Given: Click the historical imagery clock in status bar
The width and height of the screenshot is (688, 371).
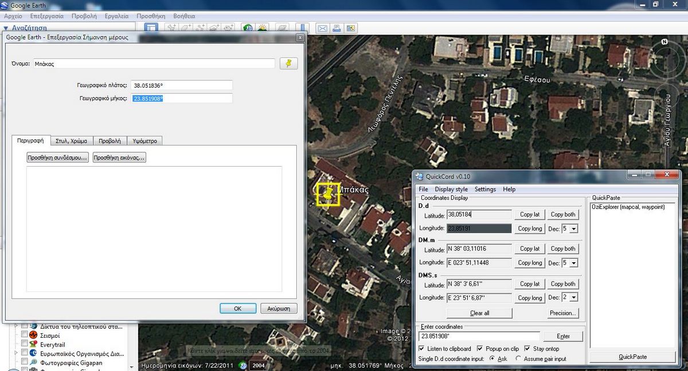Looking at the screenshot, I should coord(243,365).
